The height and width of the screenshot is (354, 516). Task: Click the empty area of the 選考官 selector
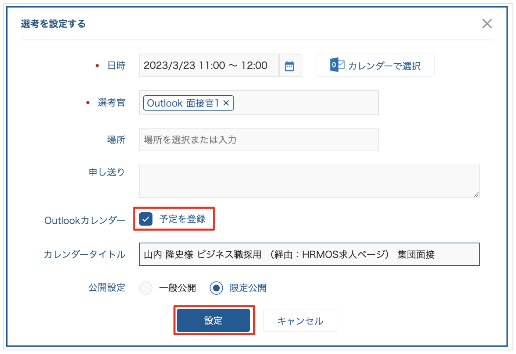point(305,103)
